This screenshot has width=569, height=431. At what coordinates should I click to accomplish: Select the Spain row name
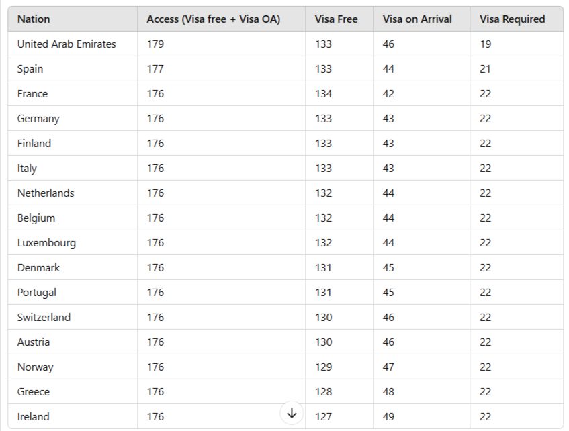30,69
